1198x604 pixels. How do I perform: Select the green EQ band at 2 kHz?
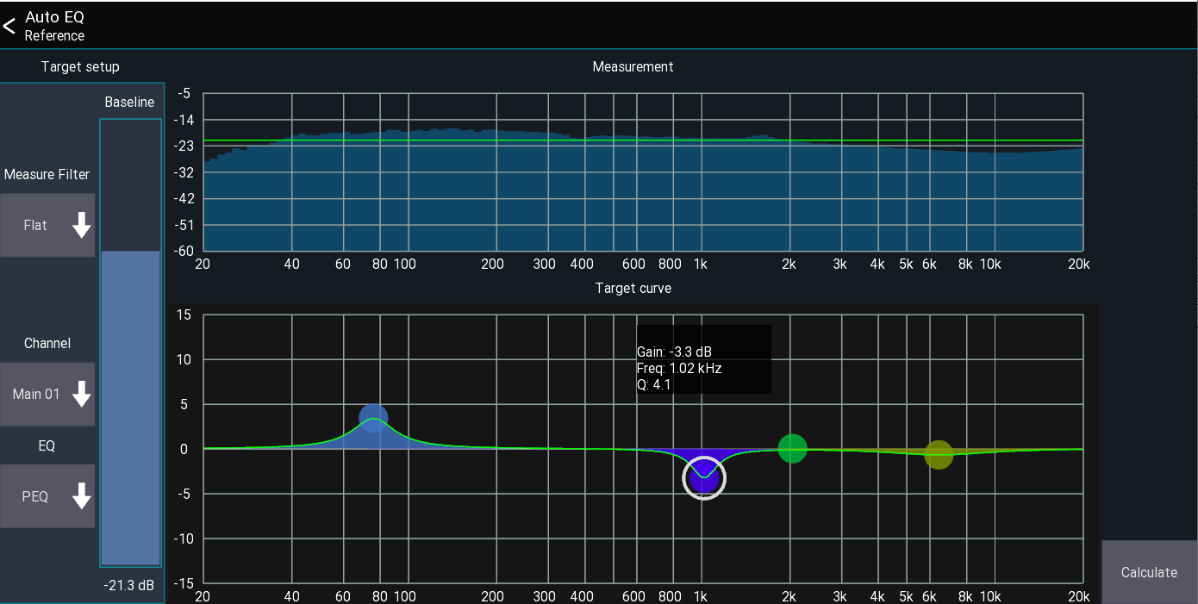pos(792,448)
